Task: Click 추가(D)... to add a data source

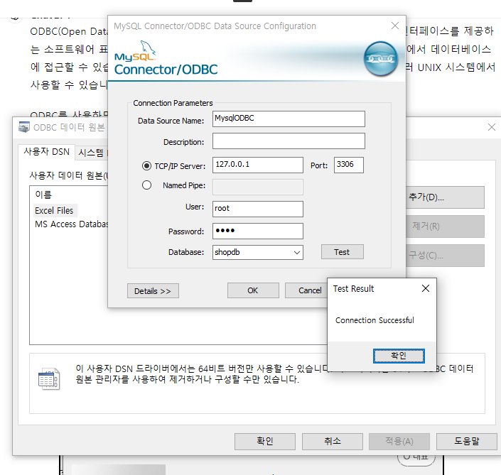Action: (x=445, y=197)
